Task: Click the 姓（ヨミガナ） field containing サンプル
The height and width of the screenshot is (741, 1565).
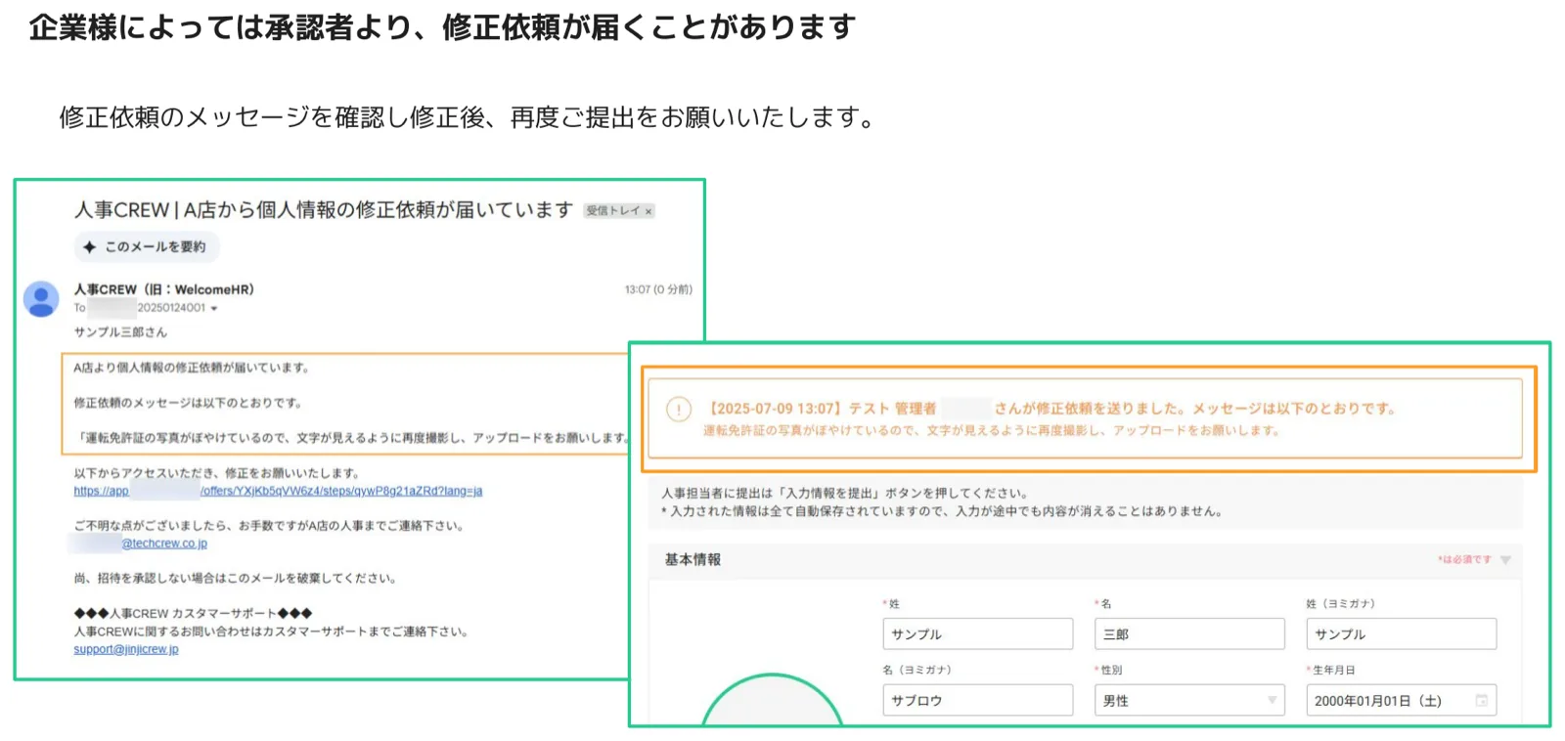Action: (1401, 633)
